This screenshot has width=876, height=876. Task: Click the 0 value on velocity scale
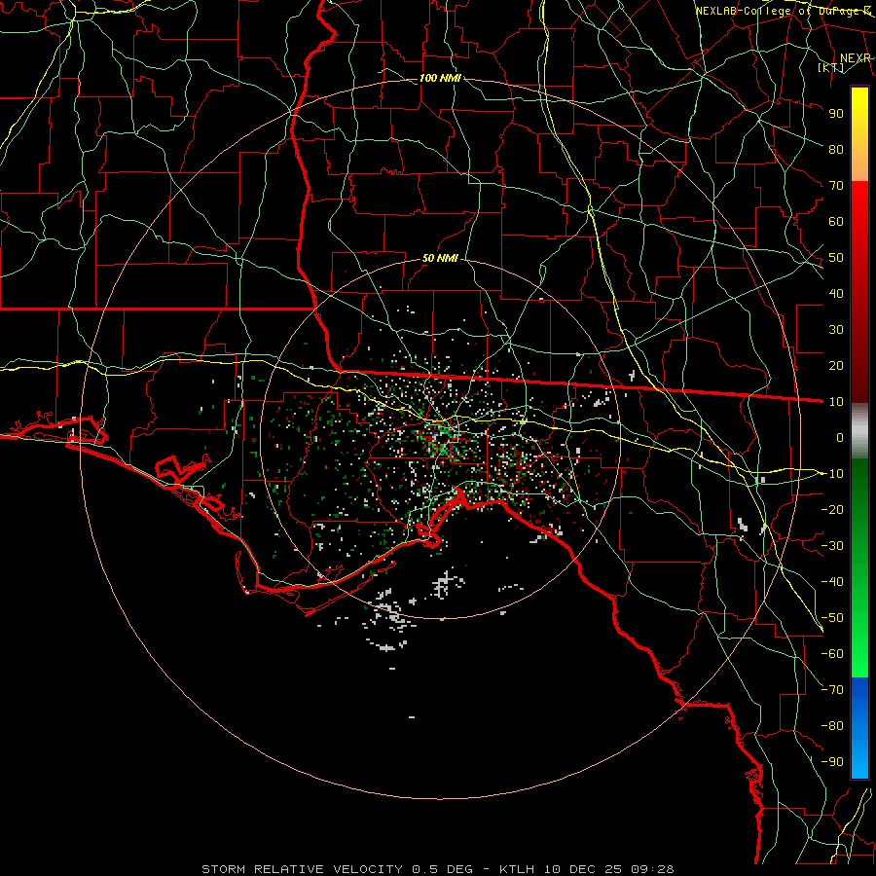pyautogui.click(x=840, y=437)
